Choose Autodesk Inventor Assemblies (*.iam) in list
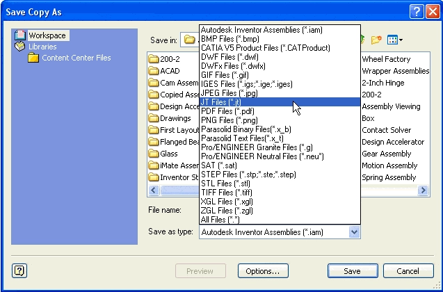443x292 pixels. click(x=280, y=30)
